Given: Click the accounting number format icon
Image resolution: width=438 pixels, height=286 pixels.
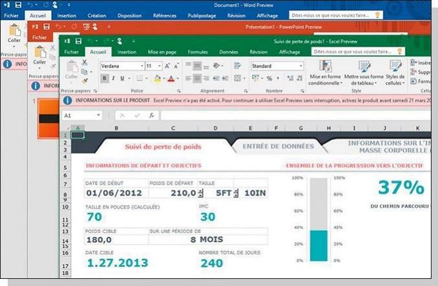Looking at the screenshot, I should pyautogui.click(x=256, y=78).
